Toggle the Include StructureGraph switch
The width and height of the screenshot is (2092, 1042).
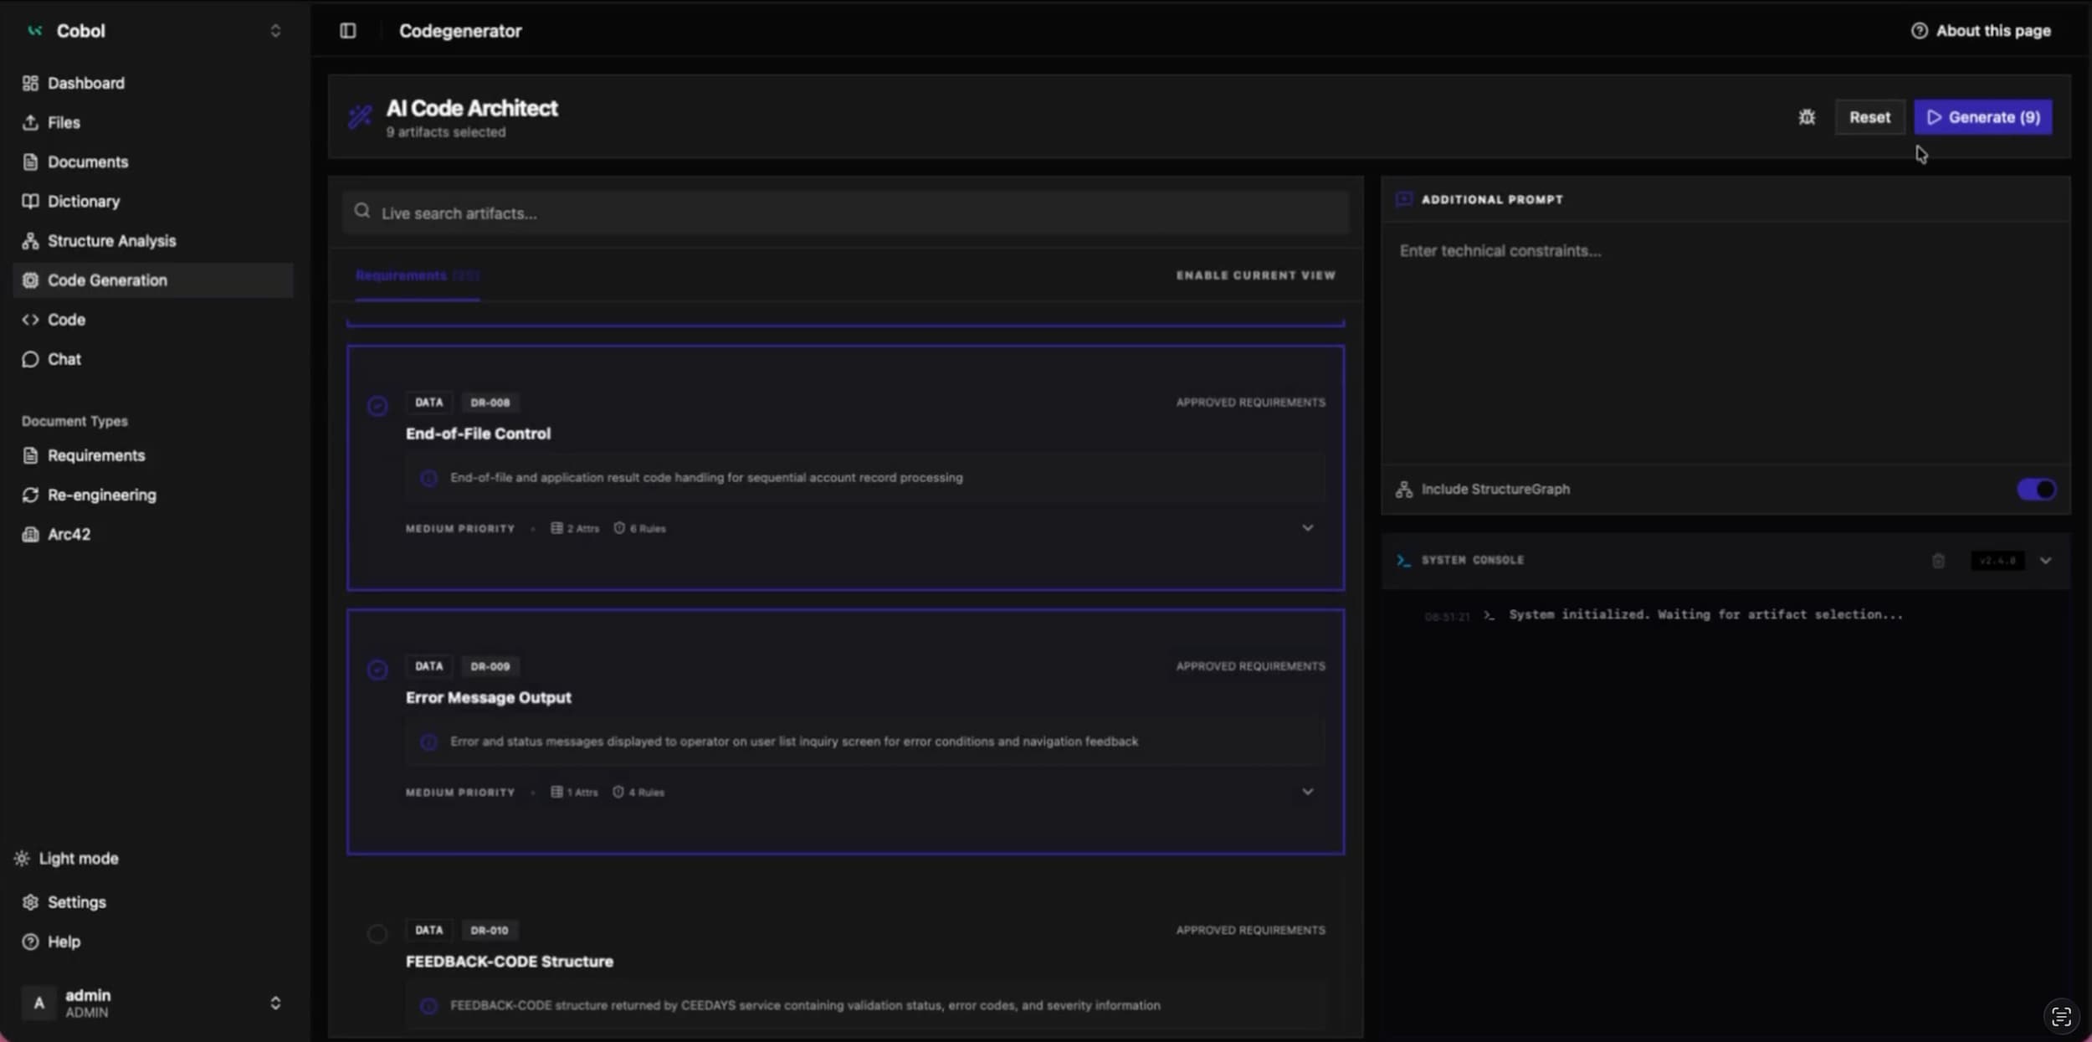tap(2036, 489)
